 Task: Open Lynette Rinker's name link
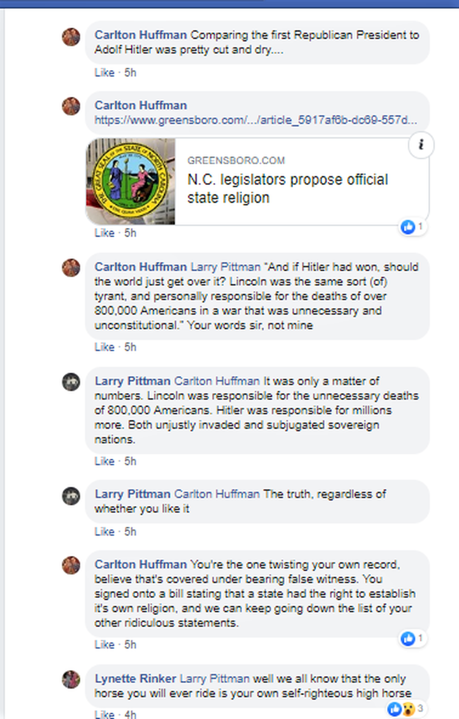pyautogui.click(x=135, y=679)
